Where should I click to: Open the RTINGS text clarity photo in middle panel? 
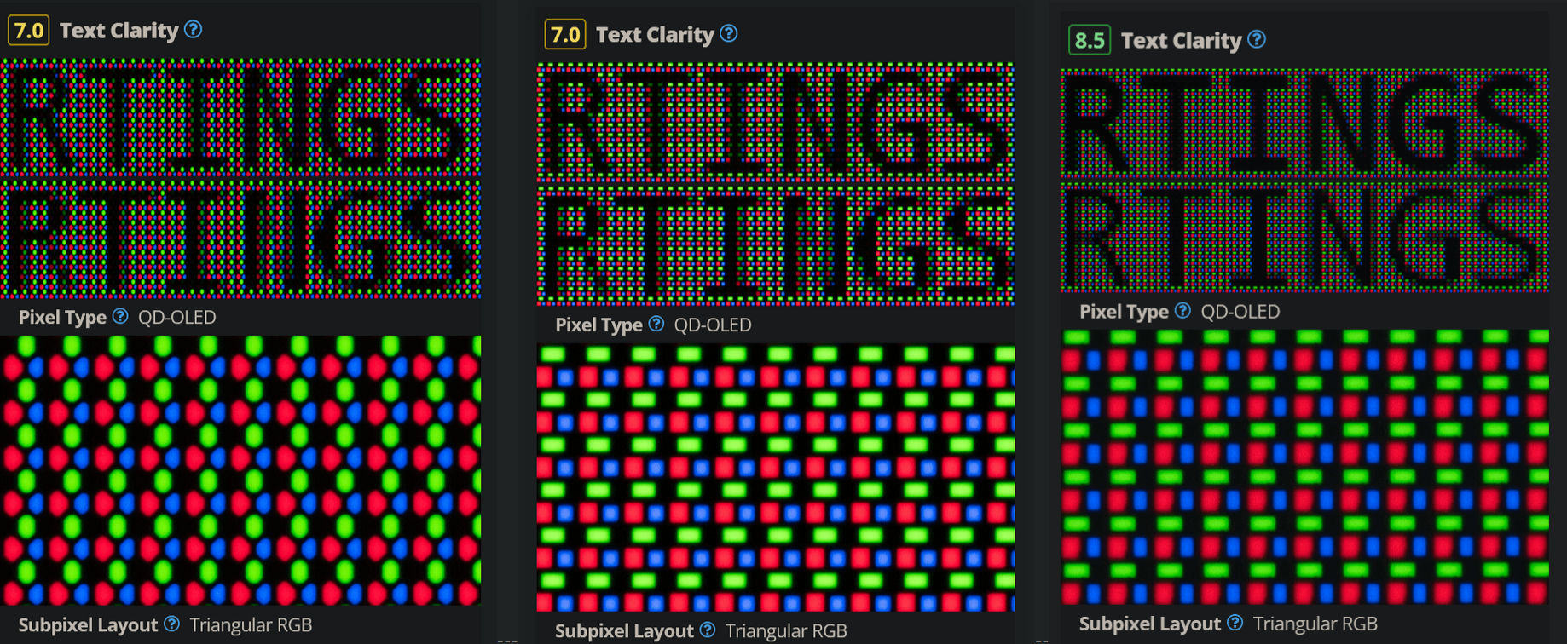click(776, 183)
